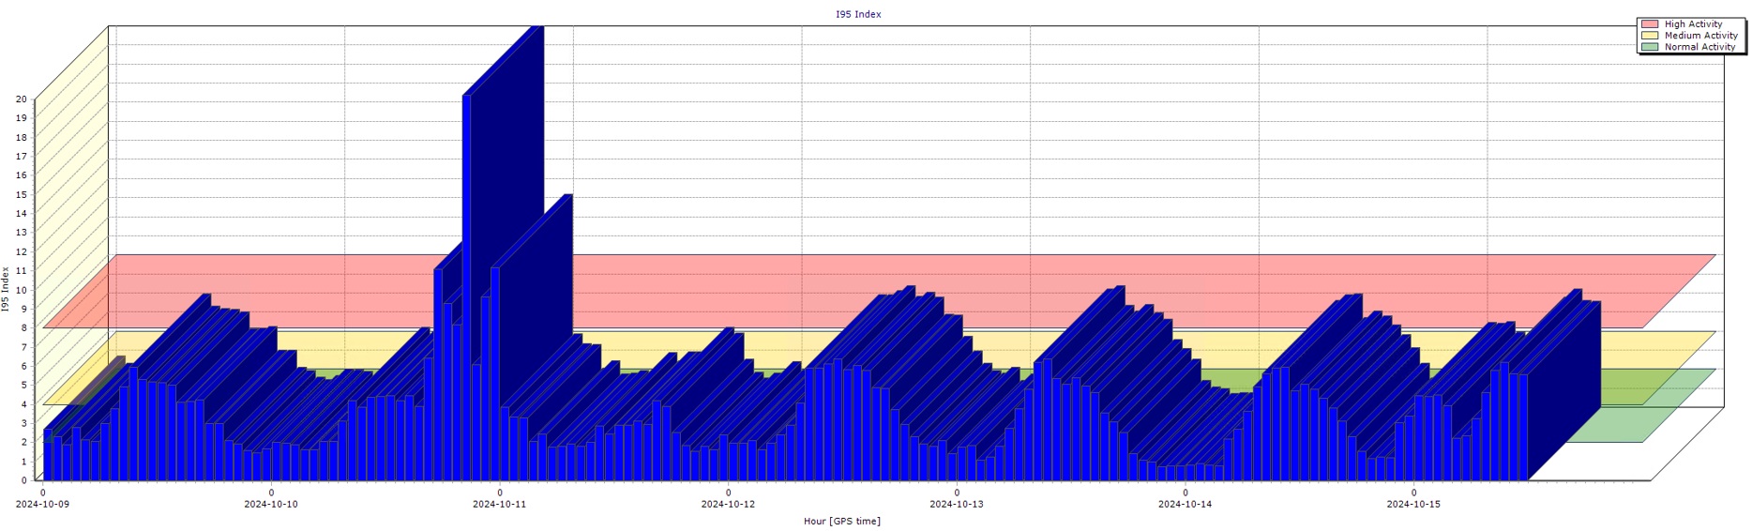Click the 20 tick on the Y axis

22,99
